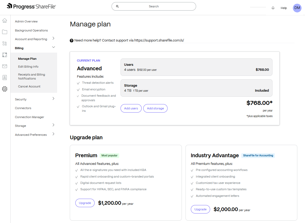Expand the Storage section chevron
Viewport: 305px width, 223px height.
coord(53,125)
